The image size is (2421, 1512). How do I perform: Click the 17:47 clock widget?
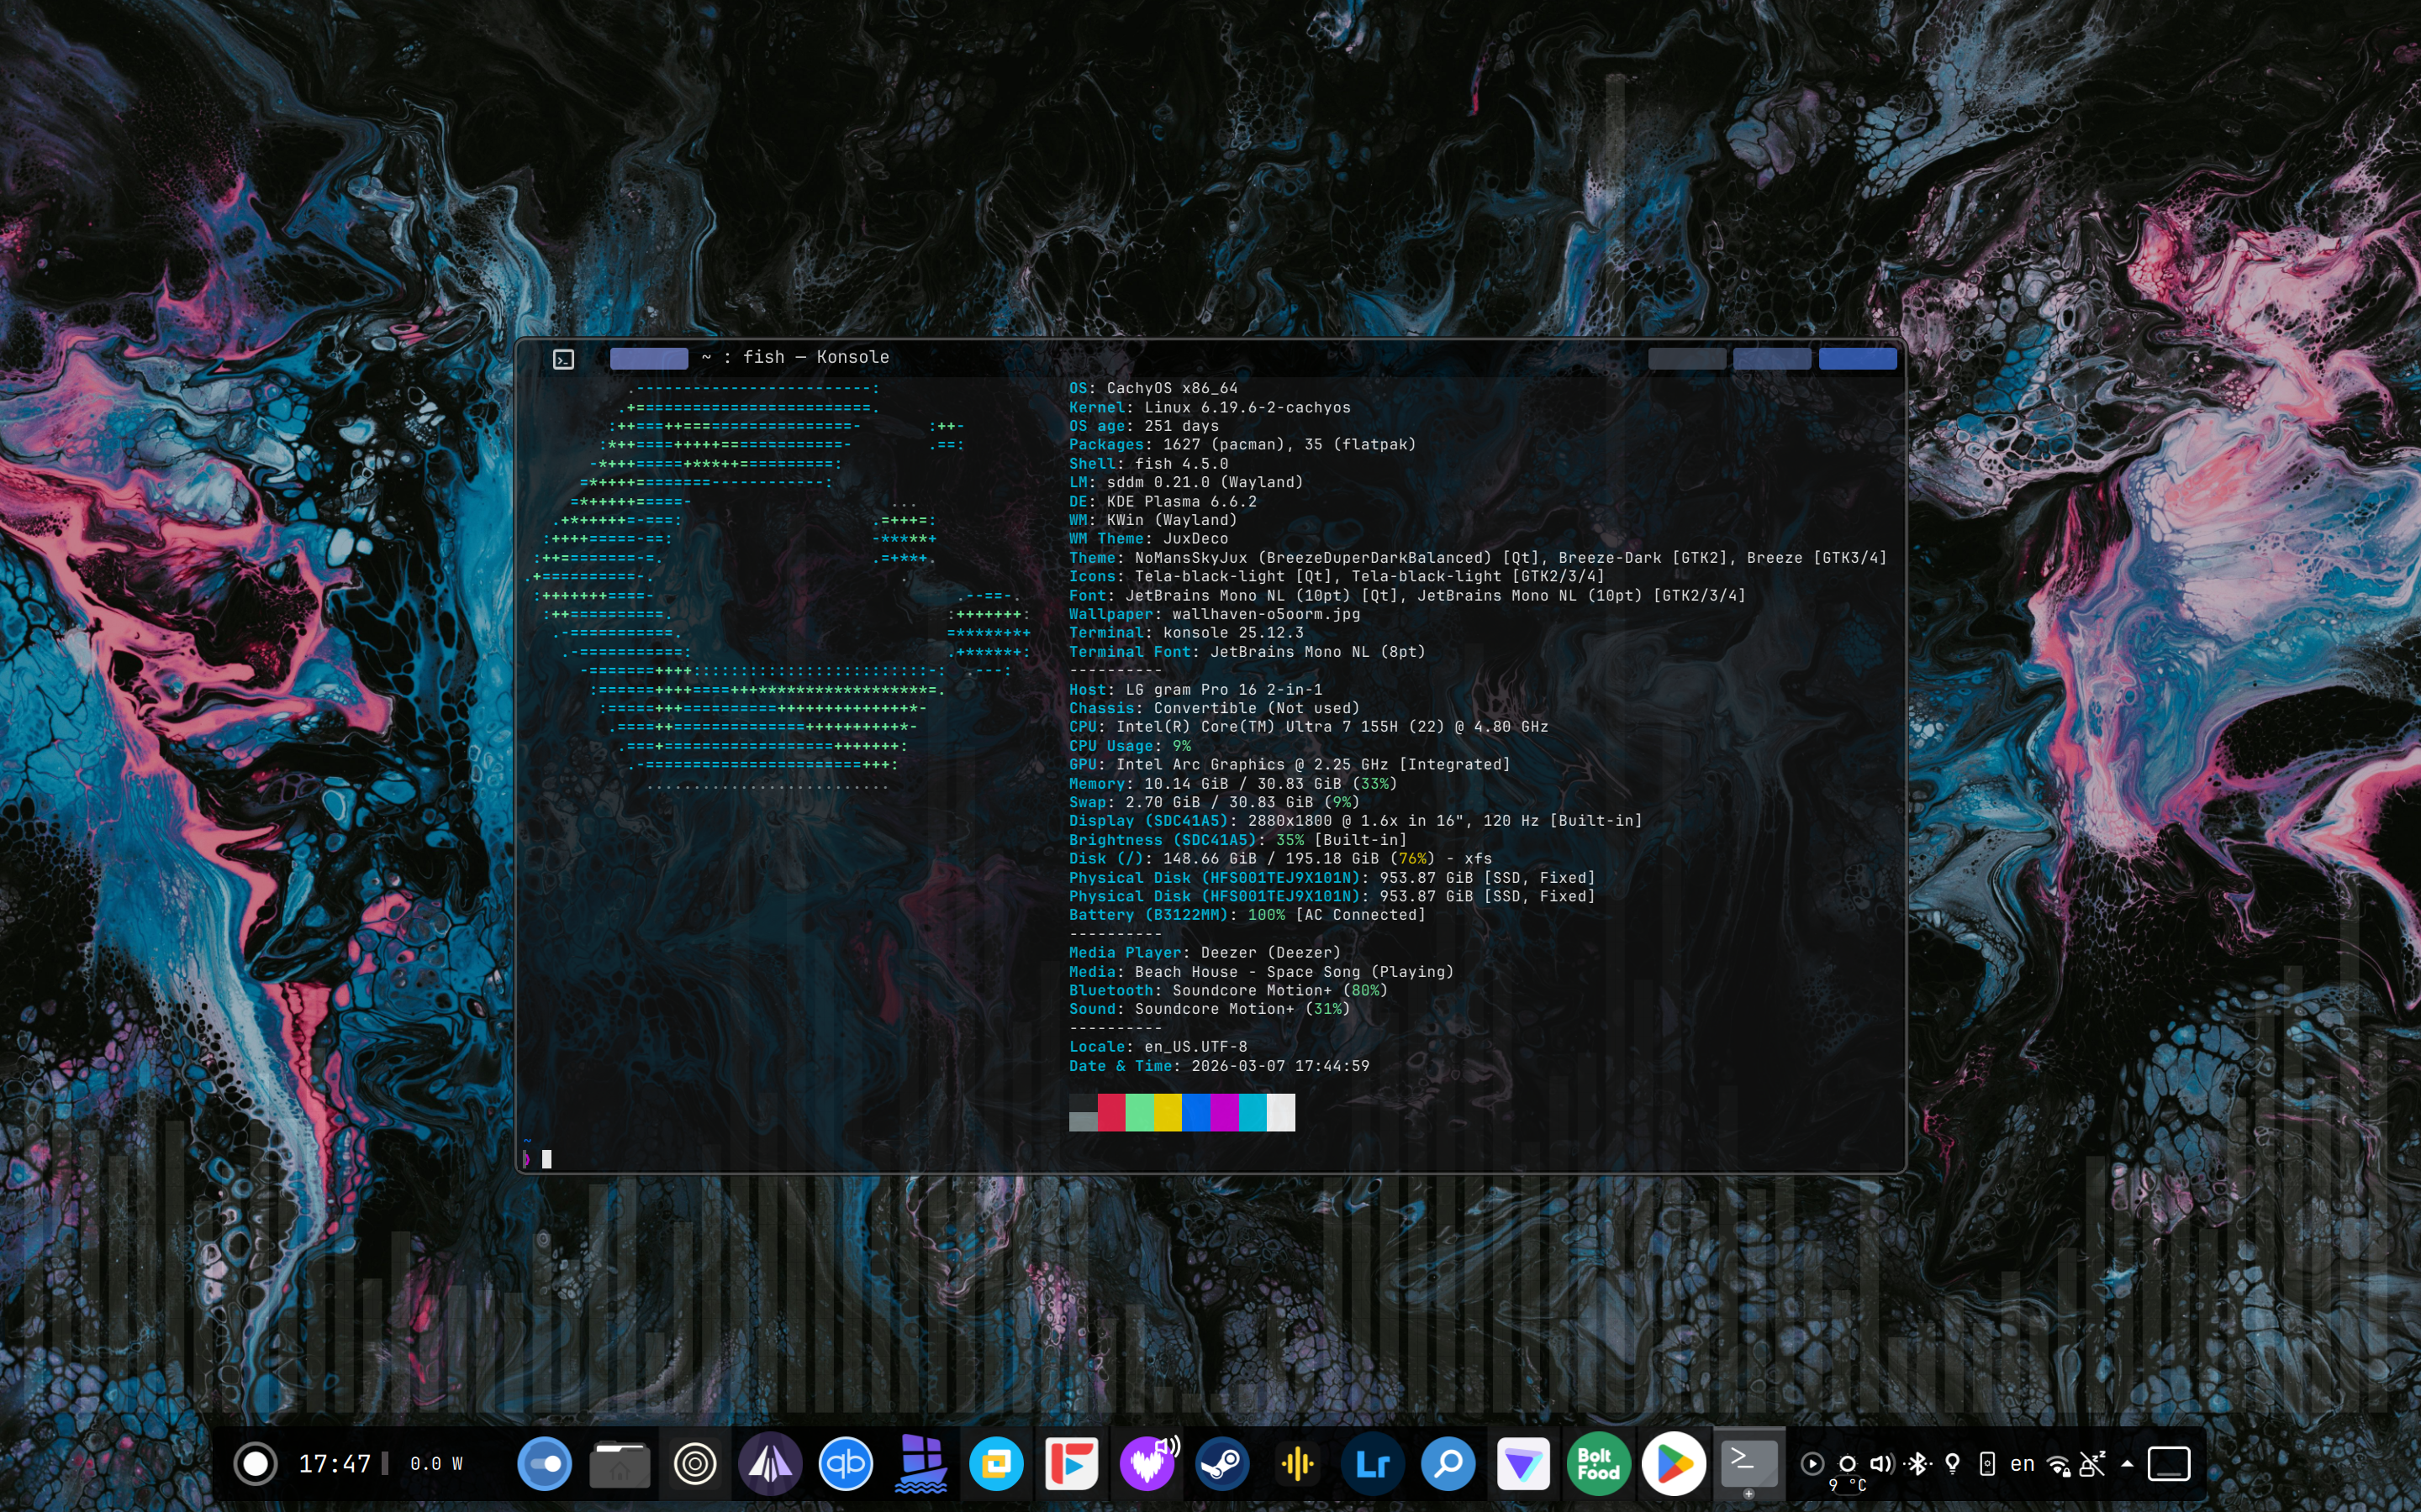[x=334, y=1464]
